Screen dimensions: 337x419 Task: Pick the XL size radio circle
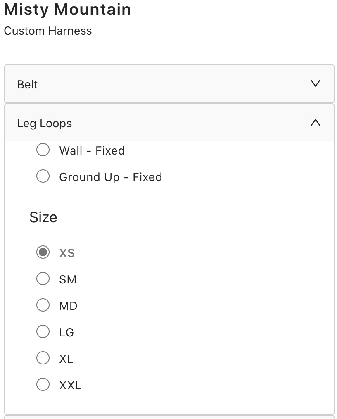click(43, 358)
